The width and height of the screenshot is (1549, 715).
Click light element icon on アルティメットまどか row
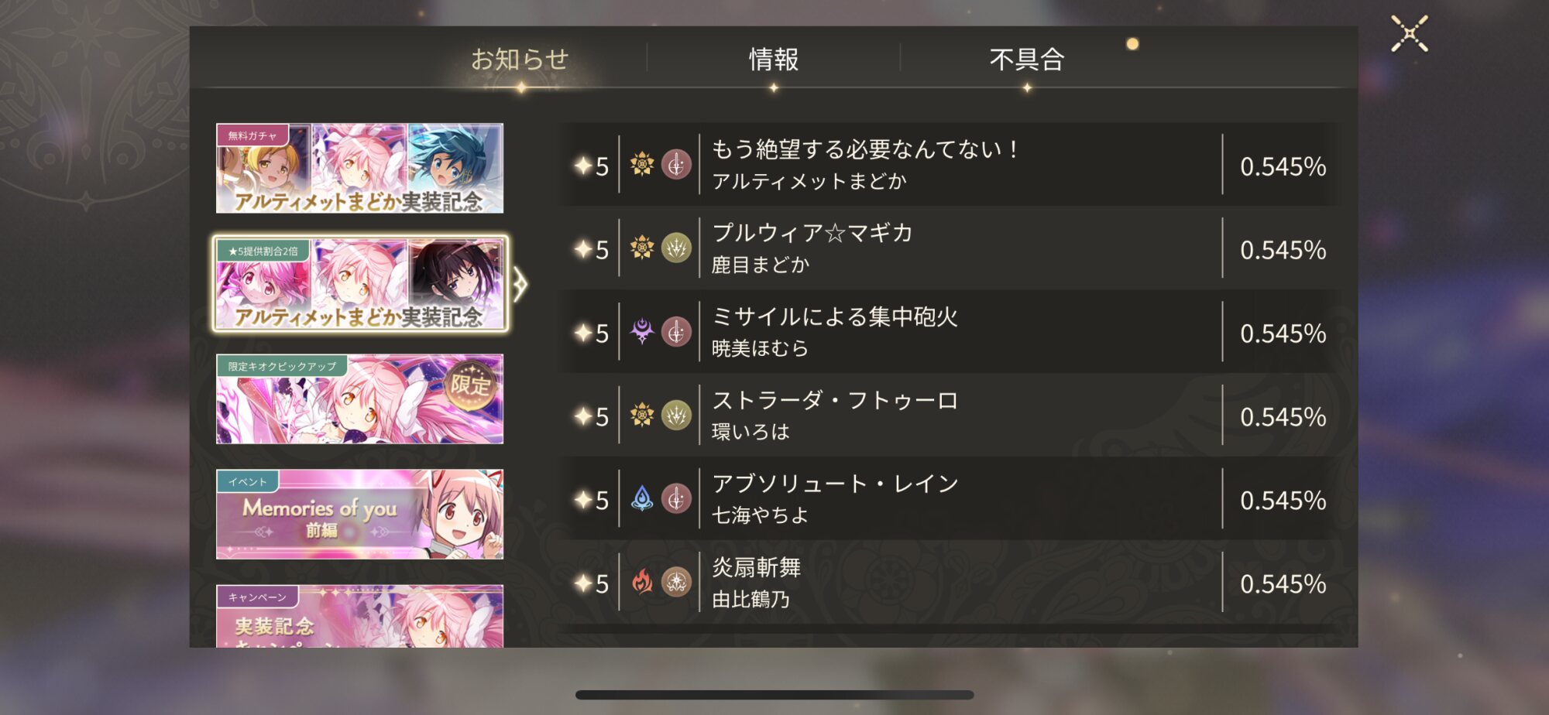pyautogui.click(x=642, y=164)
